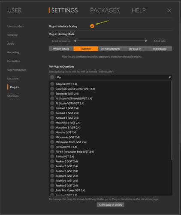
Task: Enable override for Cakewalk Sound Center
Action: (x=52, y=89)
